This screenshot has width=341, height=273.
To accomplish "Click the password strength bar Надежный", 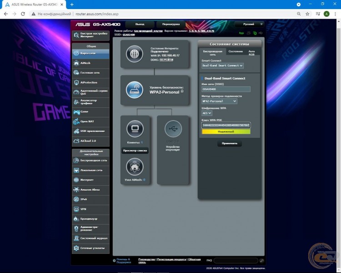I will tap(226, 131).
